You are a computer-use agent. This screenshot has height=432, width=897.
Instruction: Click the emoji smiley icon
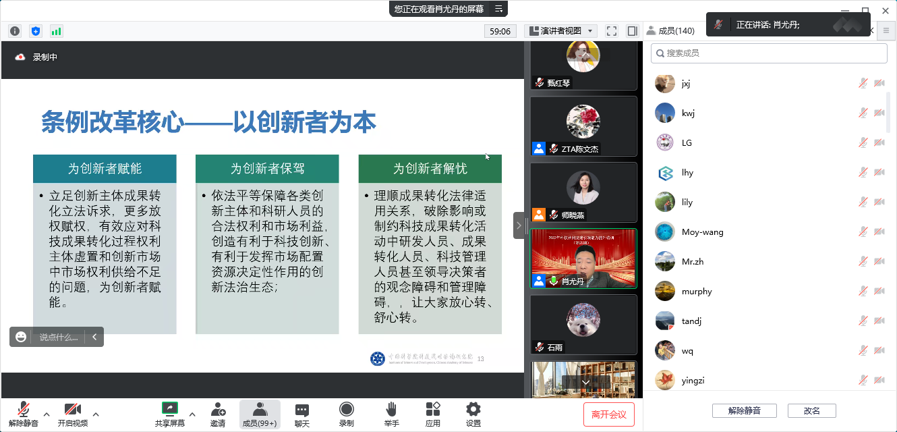click(x=21, y=337)
